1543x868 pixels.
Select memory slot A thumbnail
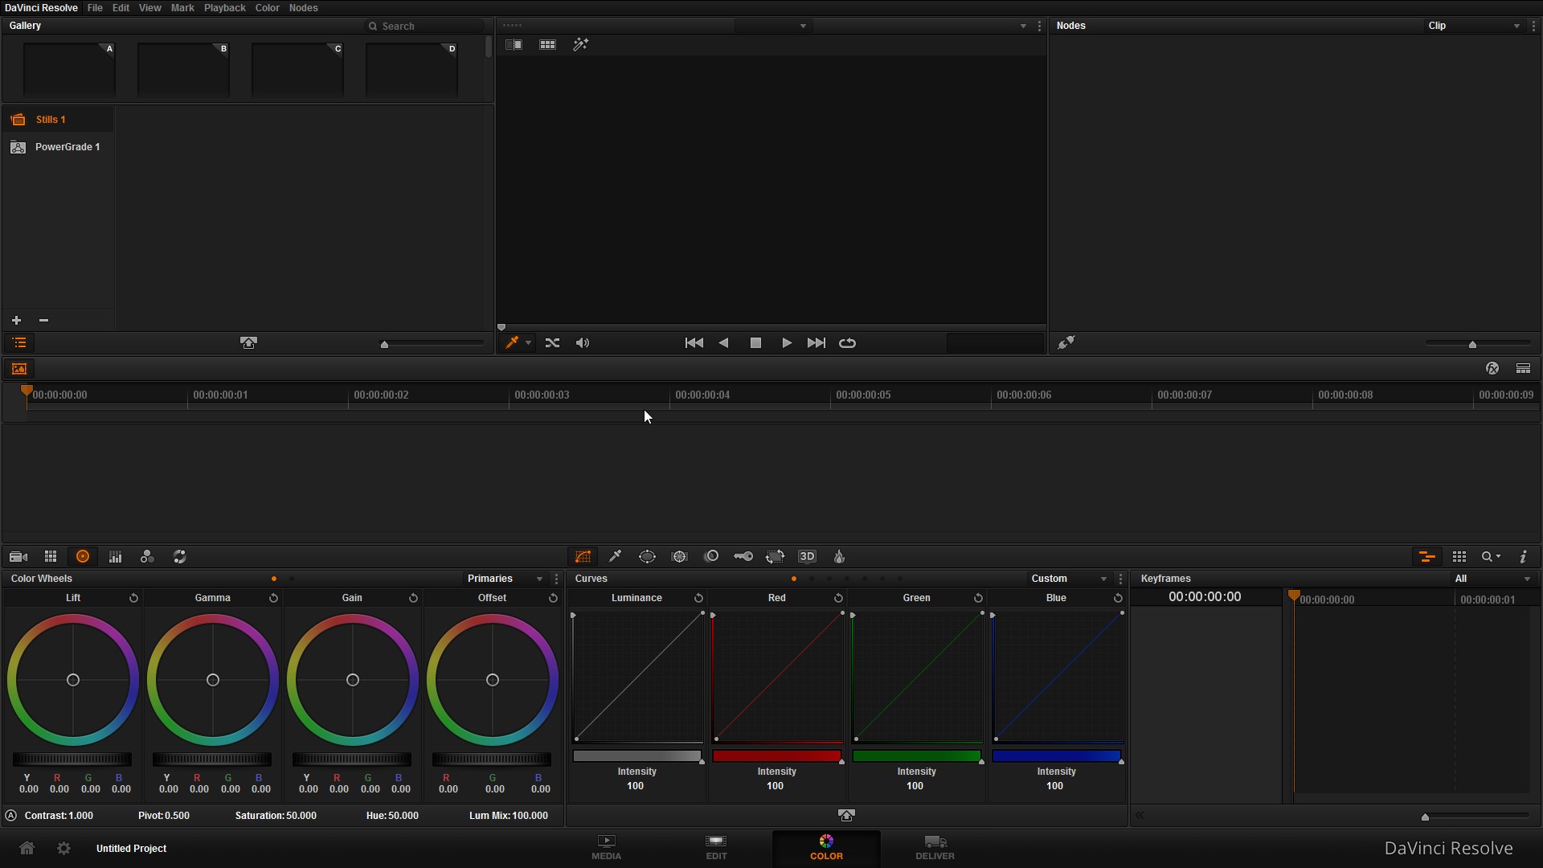70,70
